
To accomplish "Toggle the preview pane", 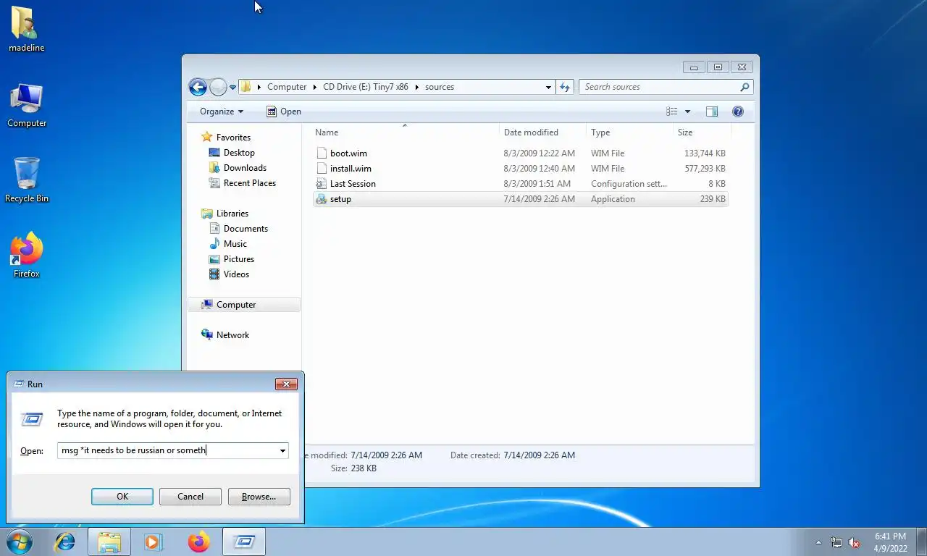I will (712, 111).
